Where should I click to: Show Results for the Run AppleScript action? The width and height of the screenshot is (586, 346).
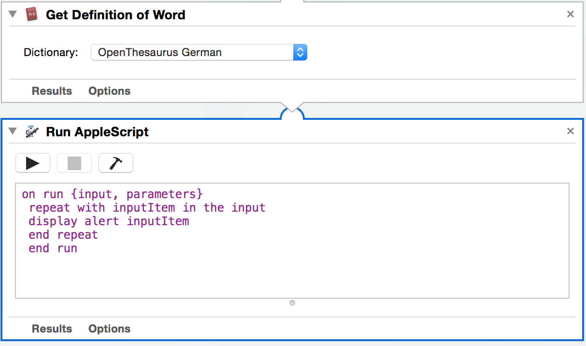click(x=52, y=329)
